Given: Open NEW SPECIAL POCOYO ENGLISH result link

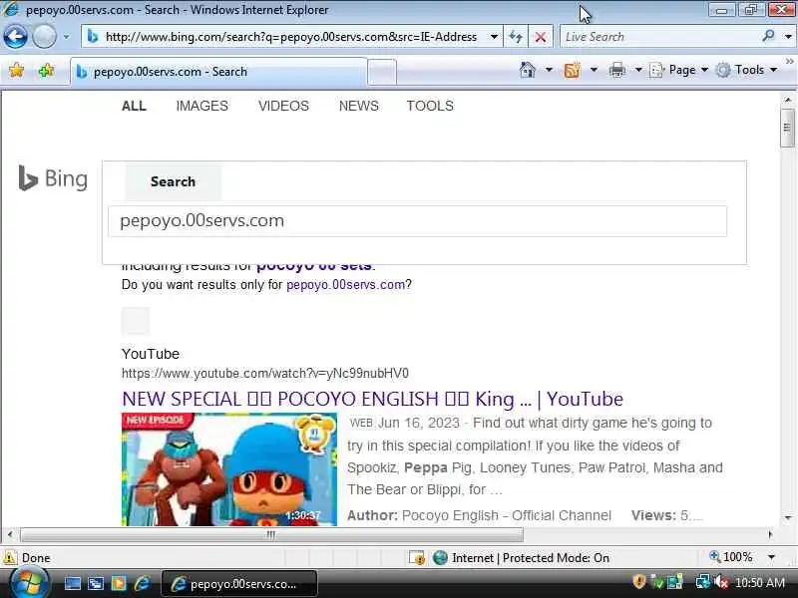Looking at the screenshot, I should point(372,400).
